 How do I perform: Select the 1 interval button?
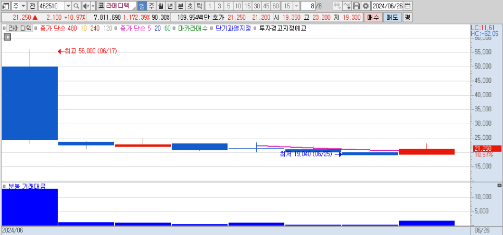click(x=210, y=6)
